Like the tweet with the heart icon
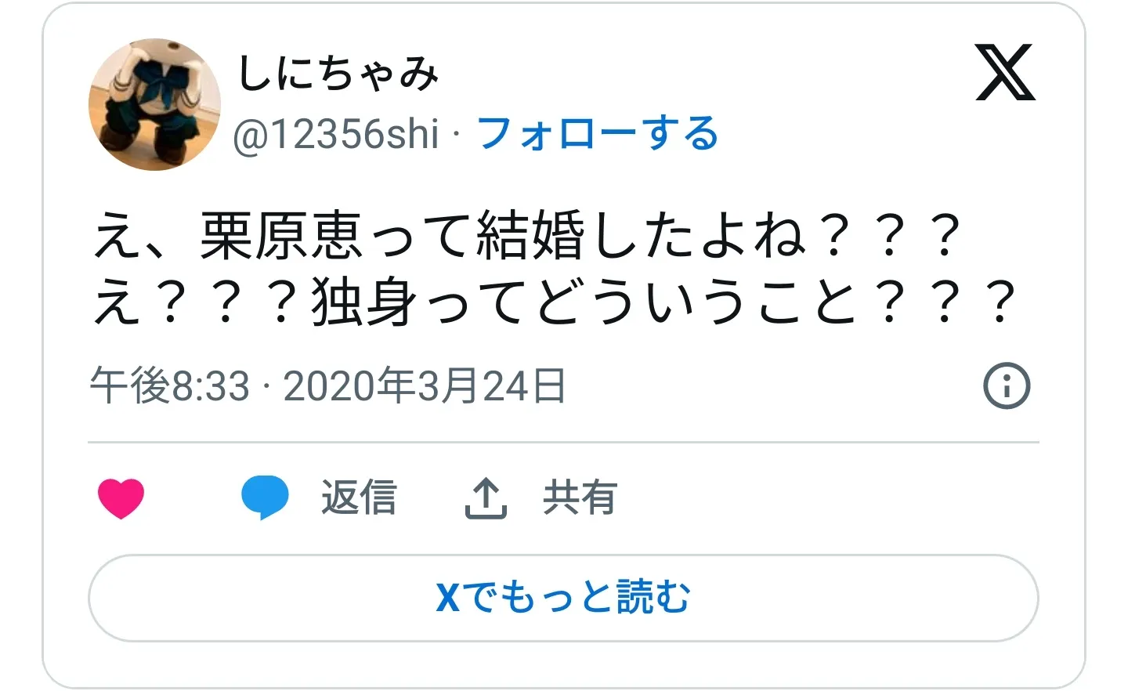The width and height of the screenshot is (1128, 691). (121, 498)
